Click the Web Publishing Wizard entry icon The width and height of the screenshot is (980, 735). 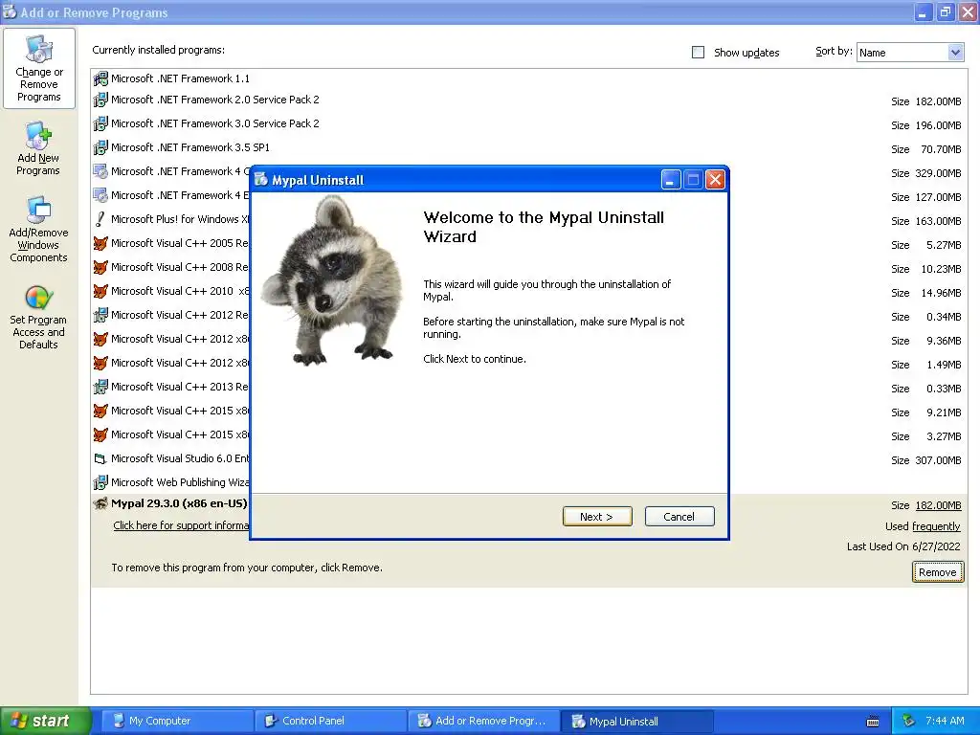(100, 482)
